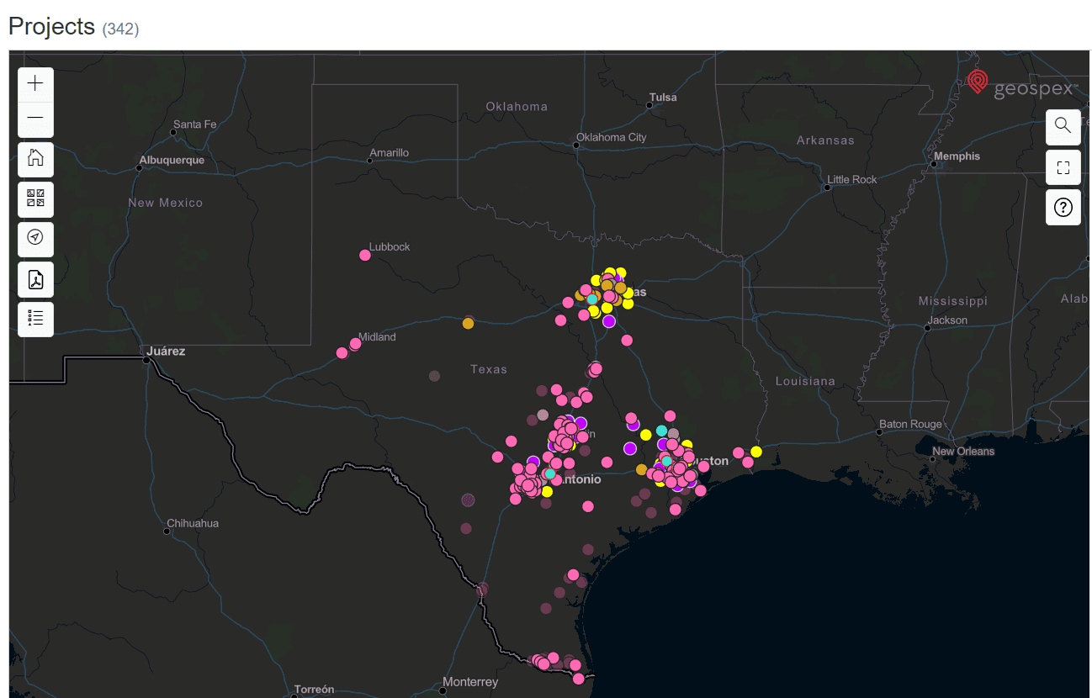Zoom out with the minus button
The image size is (1092, 698).
click(35, 119)
